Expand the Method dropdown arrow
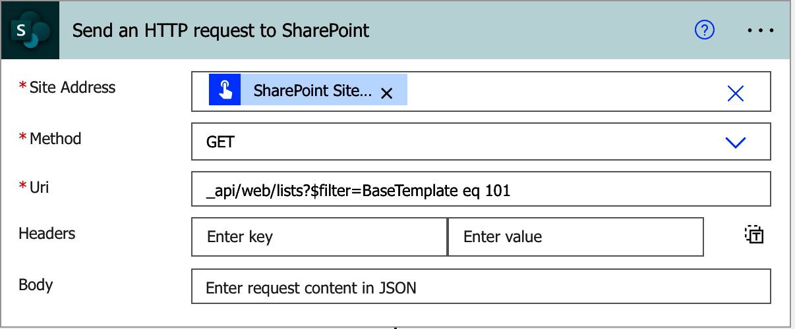 (x=735, y=142)
